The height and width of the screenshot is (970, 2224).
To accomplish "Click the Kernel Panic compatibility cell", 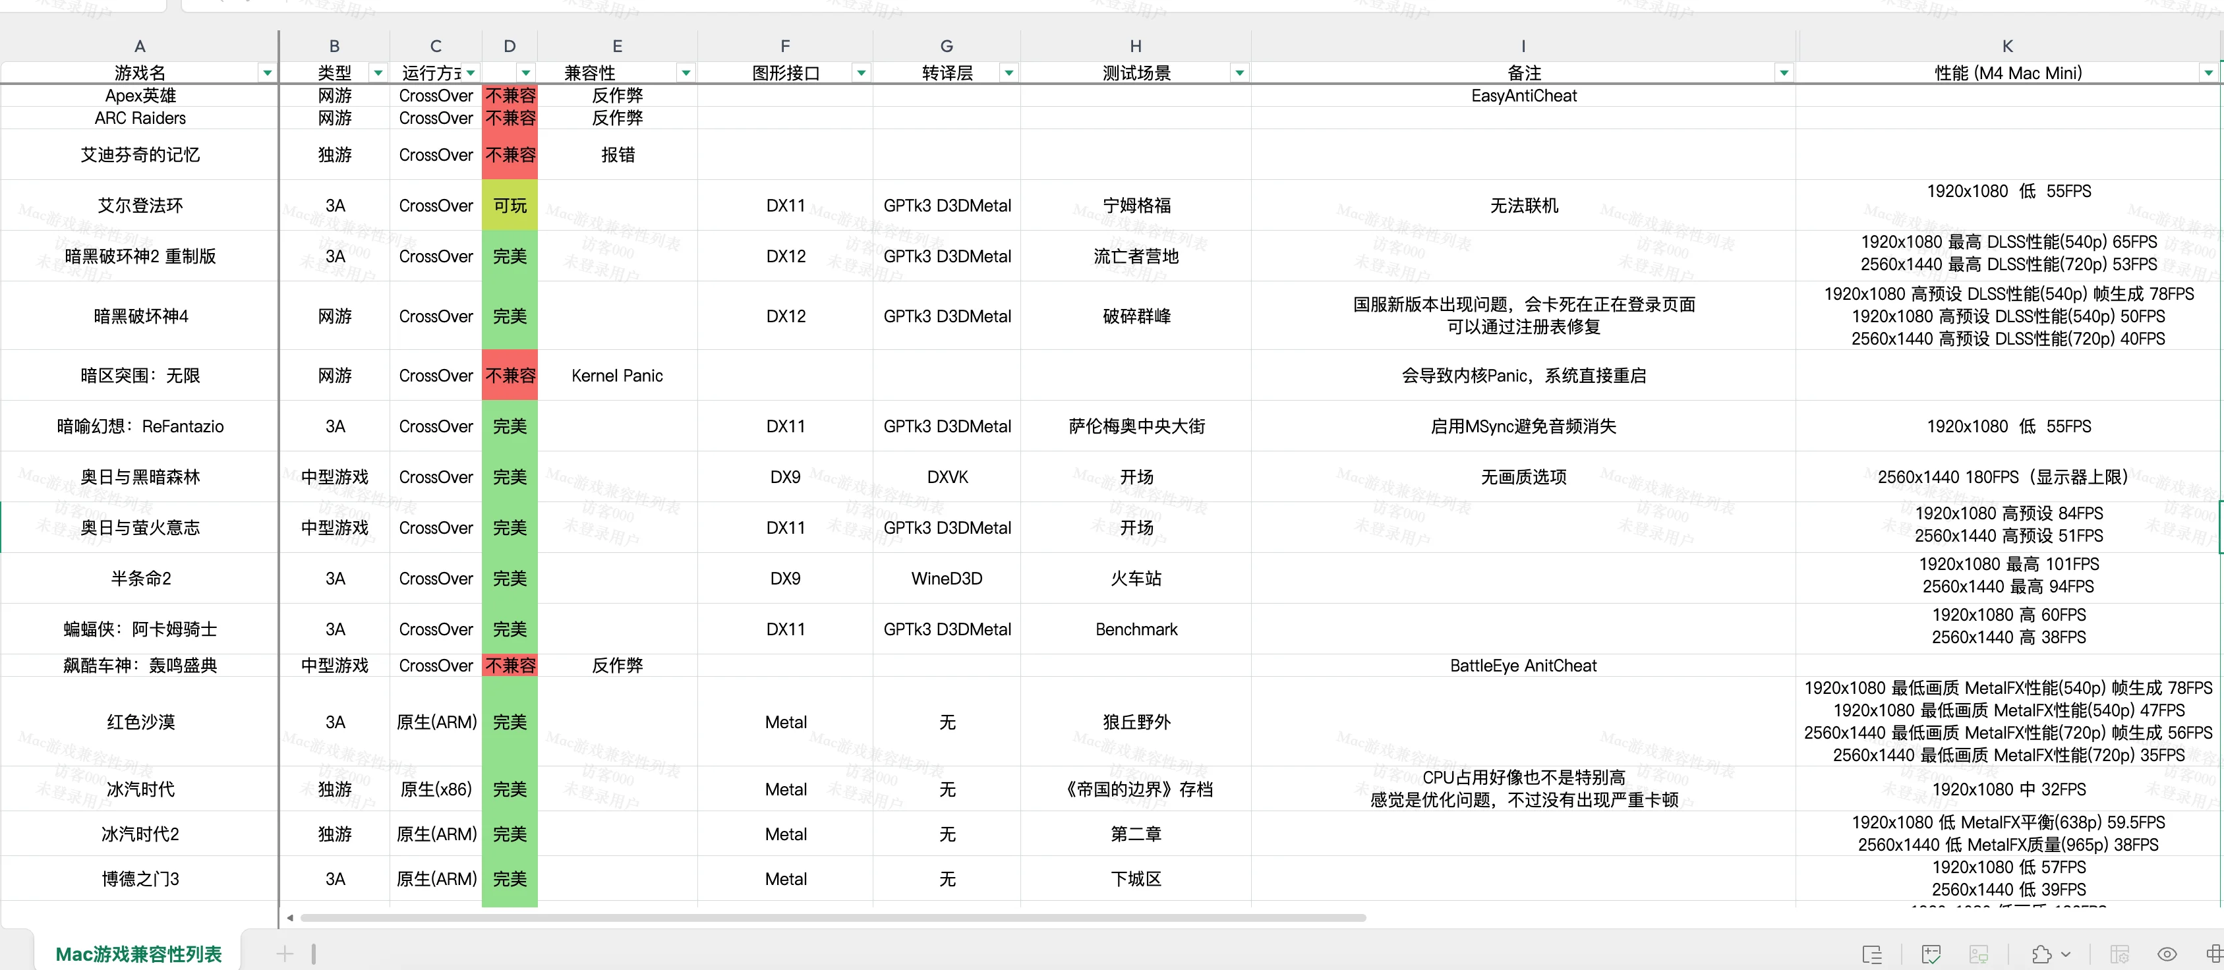I will click(617, 376).
